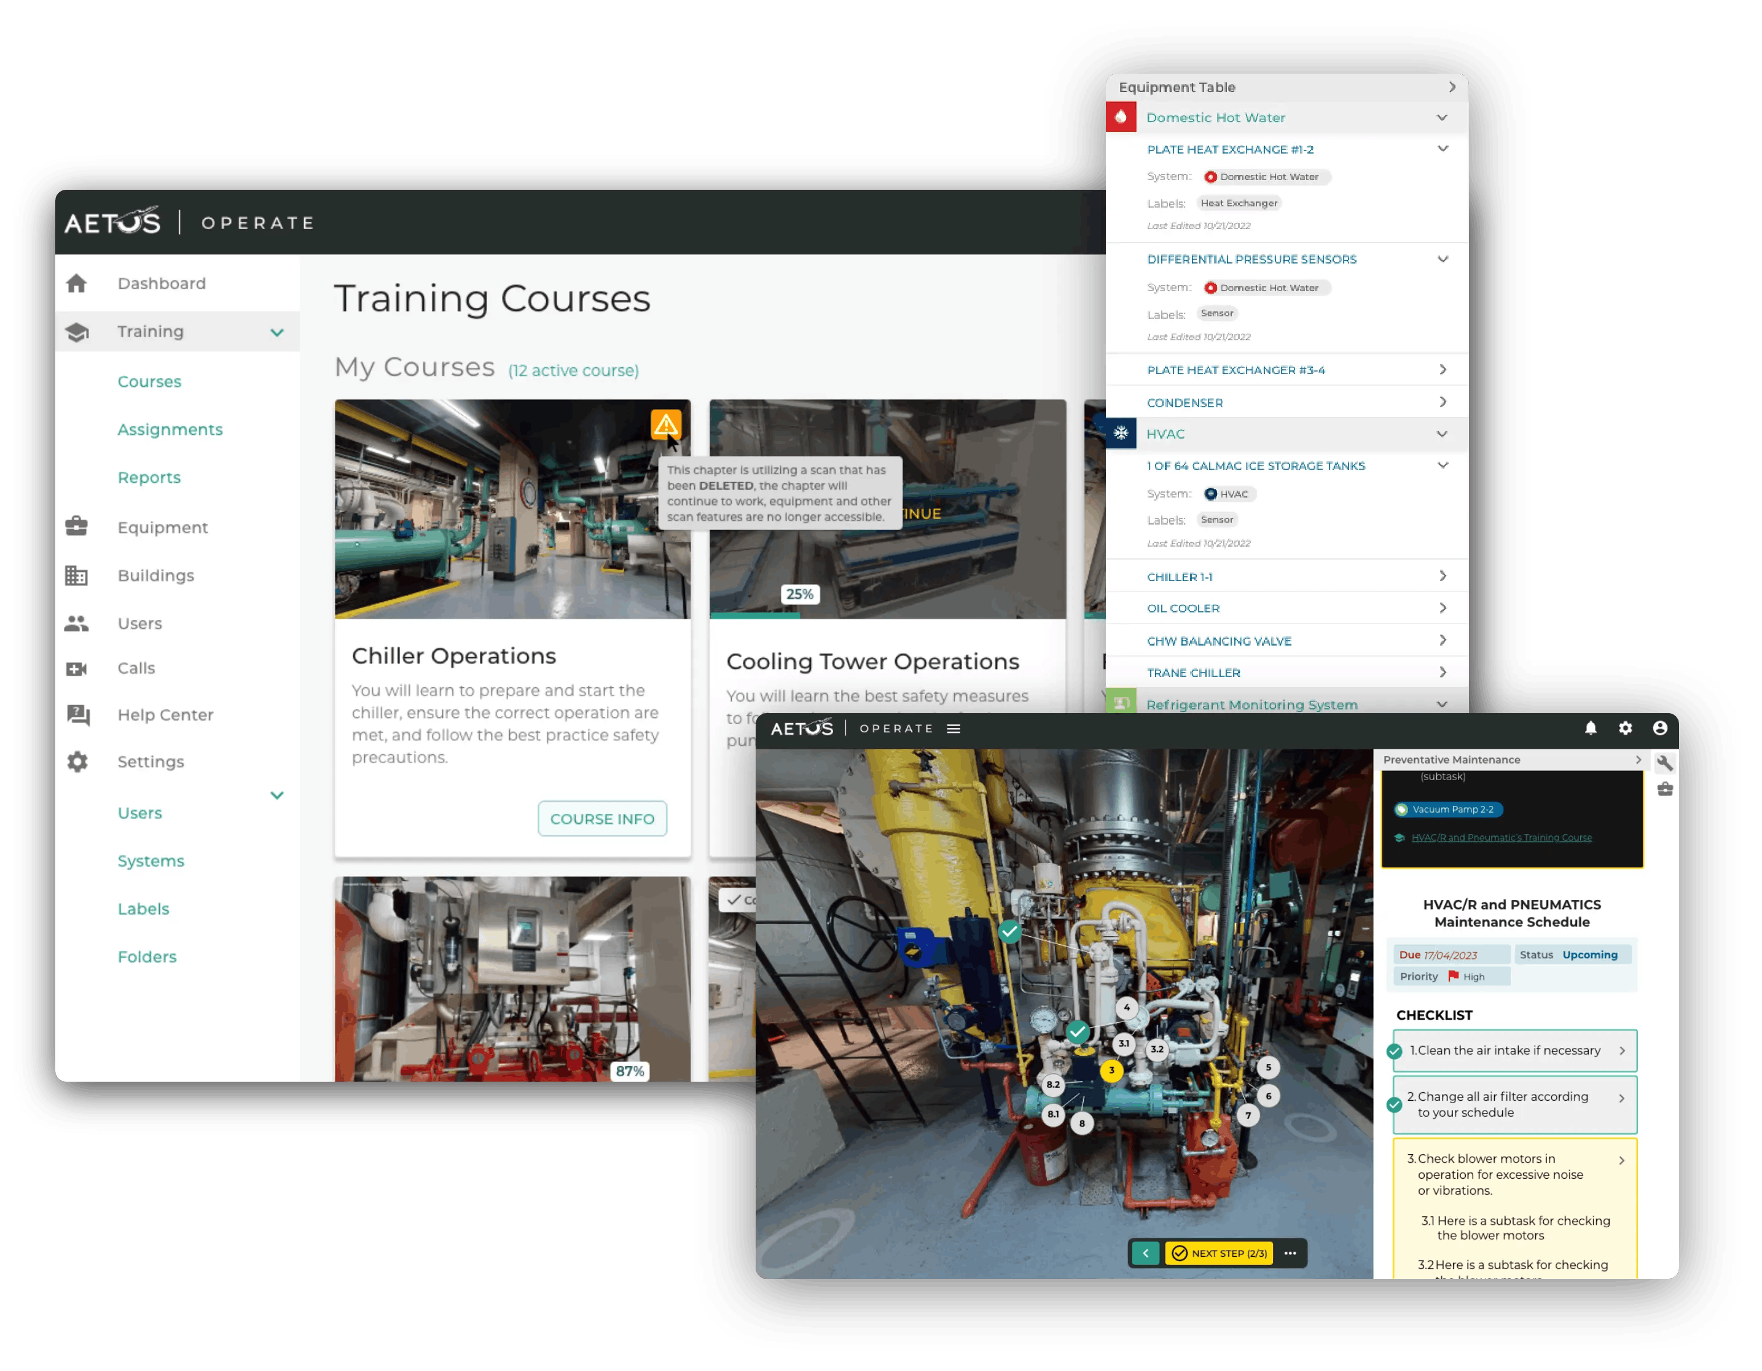
Task: Toggle the checkmark on 'Clean the air intake' task
Action: pos(1393,1051)
